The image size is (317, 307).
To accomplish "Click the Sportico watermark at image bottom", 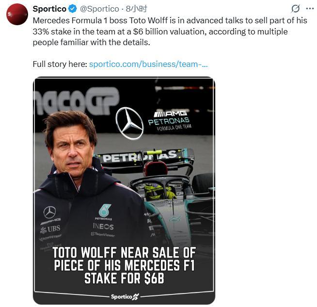I will tap(124, 296).
